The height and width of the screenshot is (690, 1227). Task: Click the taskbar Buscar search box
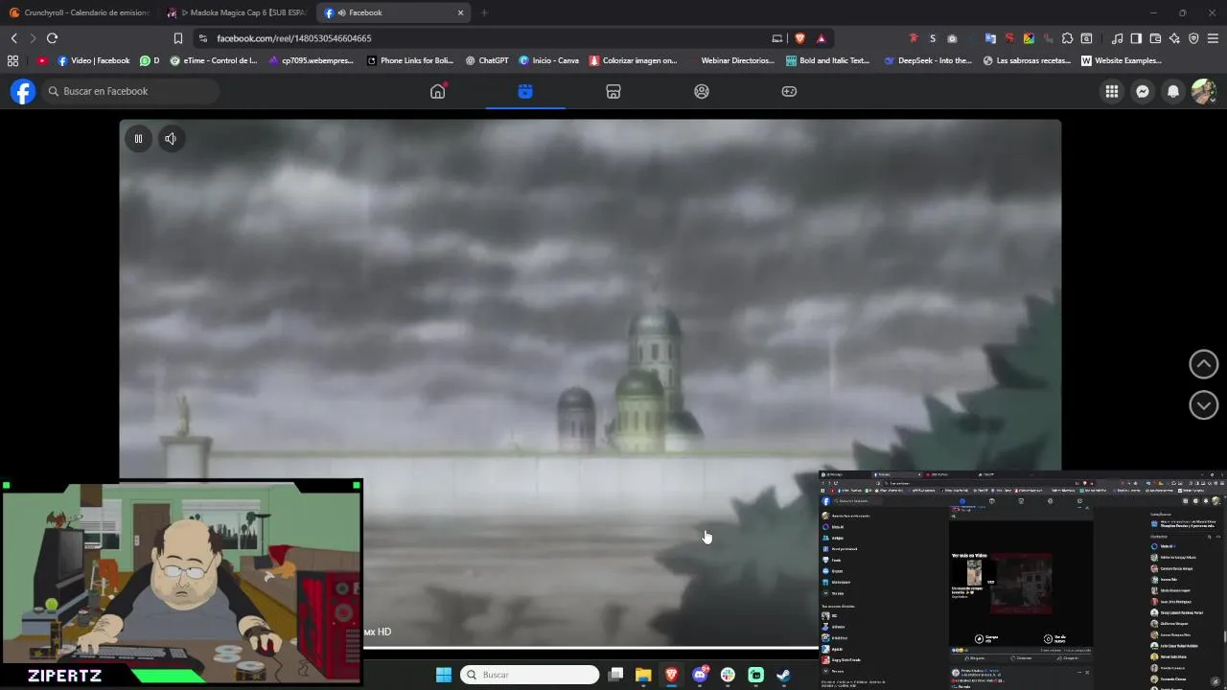[529, 675]
